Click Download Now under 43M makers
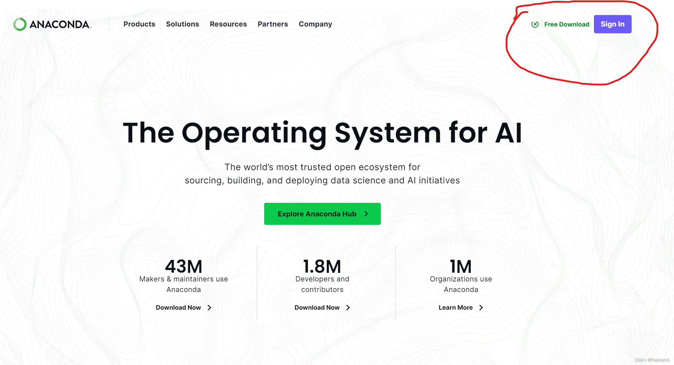The image size is (674, 365). click(x=178, y=308)
